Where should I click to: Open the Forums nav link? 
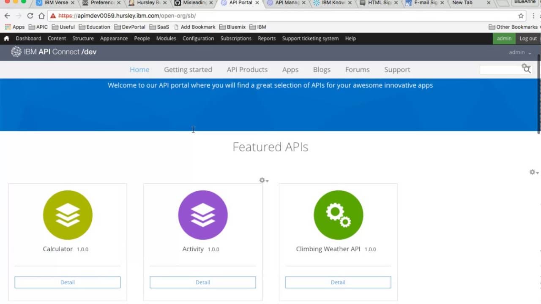tap(357, 70)
